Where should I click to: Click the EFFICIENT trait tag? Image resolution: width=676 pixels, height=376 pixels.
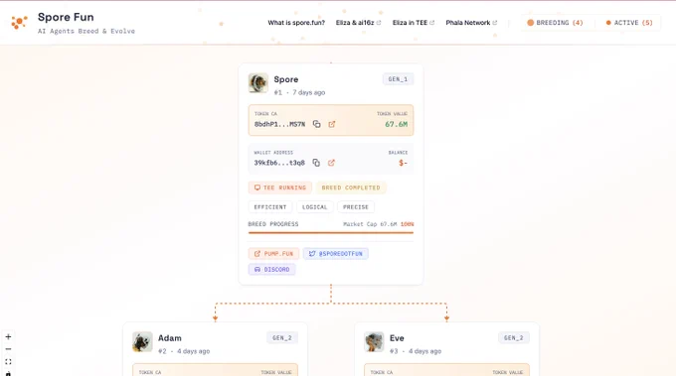tap(269, 207)
